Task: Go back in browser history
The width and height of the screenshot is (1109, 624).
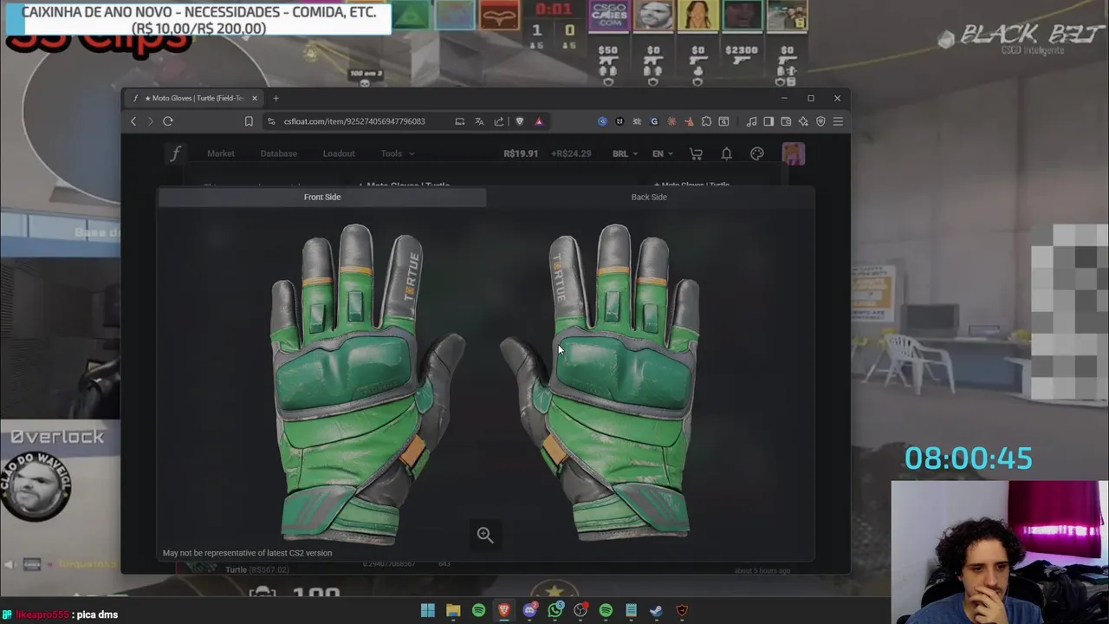Action: point(133,121)
